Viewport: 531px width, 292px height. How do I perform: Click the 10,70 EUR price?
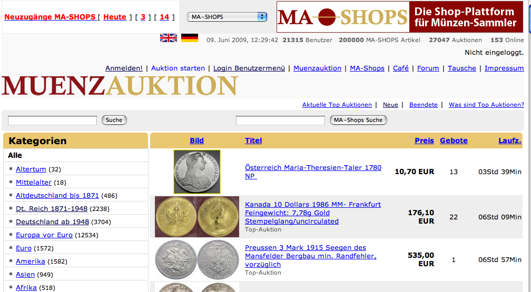pos(415,172)
